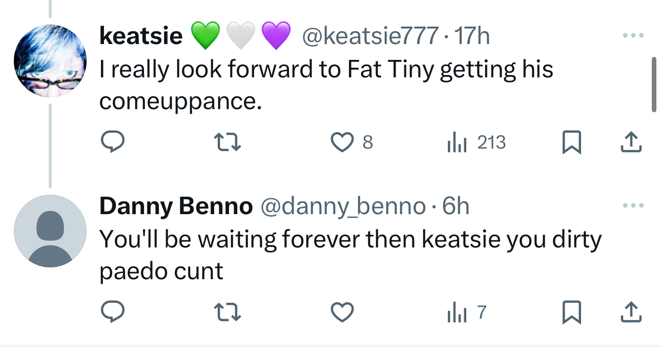This screenshot has height=354, width=661.
Task: Visit the @danny_benno handle link
Action: 344,206
